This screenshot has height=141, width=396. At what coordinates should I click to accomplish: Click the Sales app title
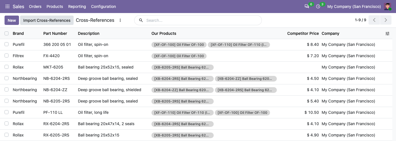coord(18,7)
